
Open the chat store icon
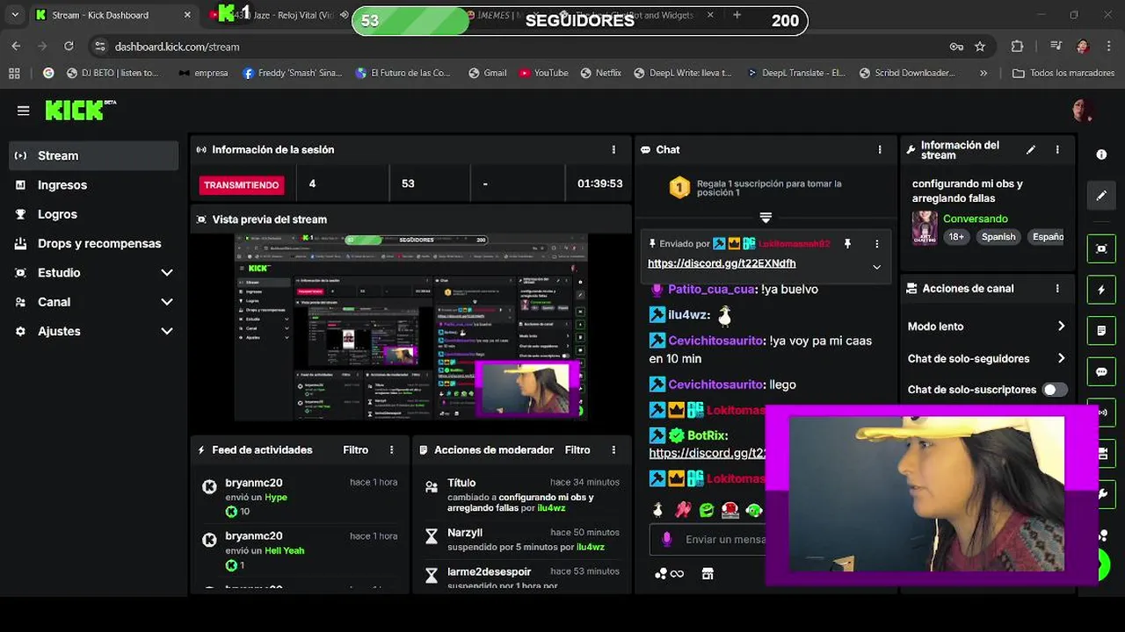708,574
